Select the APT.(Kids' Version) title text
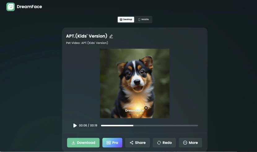The image size is (257, 152). (x=86, y=36)
